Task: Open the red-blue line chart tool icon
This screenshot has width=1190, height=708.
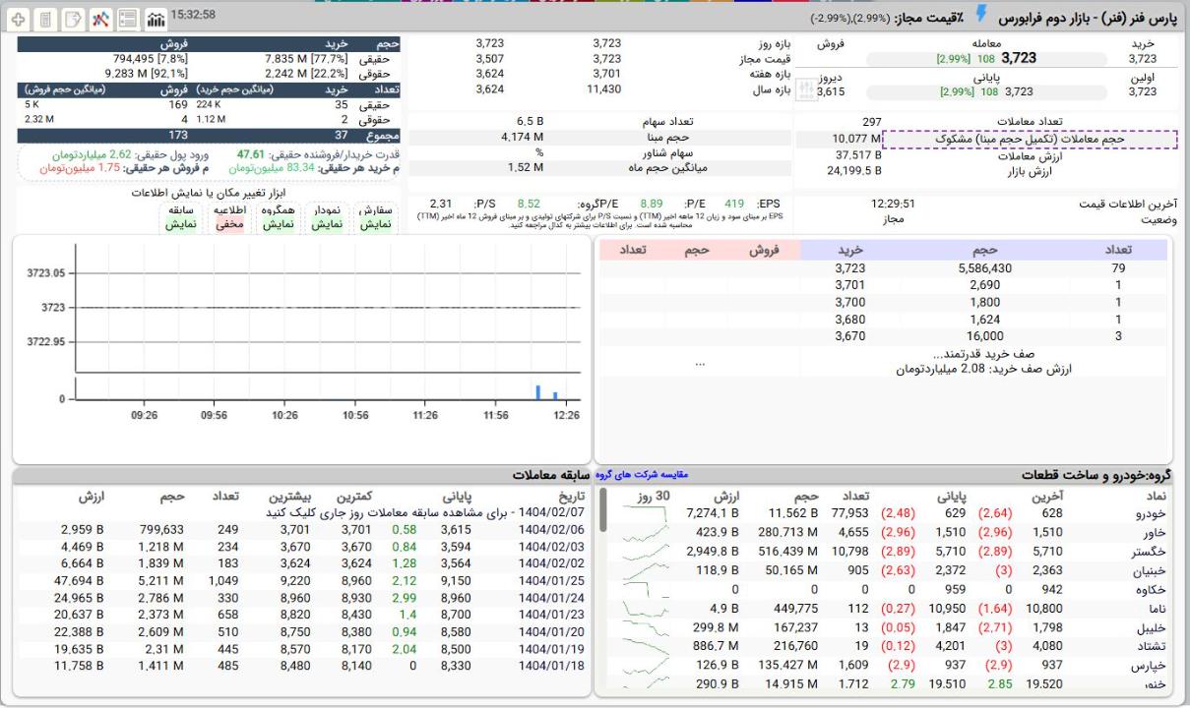Action: pyautogui.click(x=100, y=20)
